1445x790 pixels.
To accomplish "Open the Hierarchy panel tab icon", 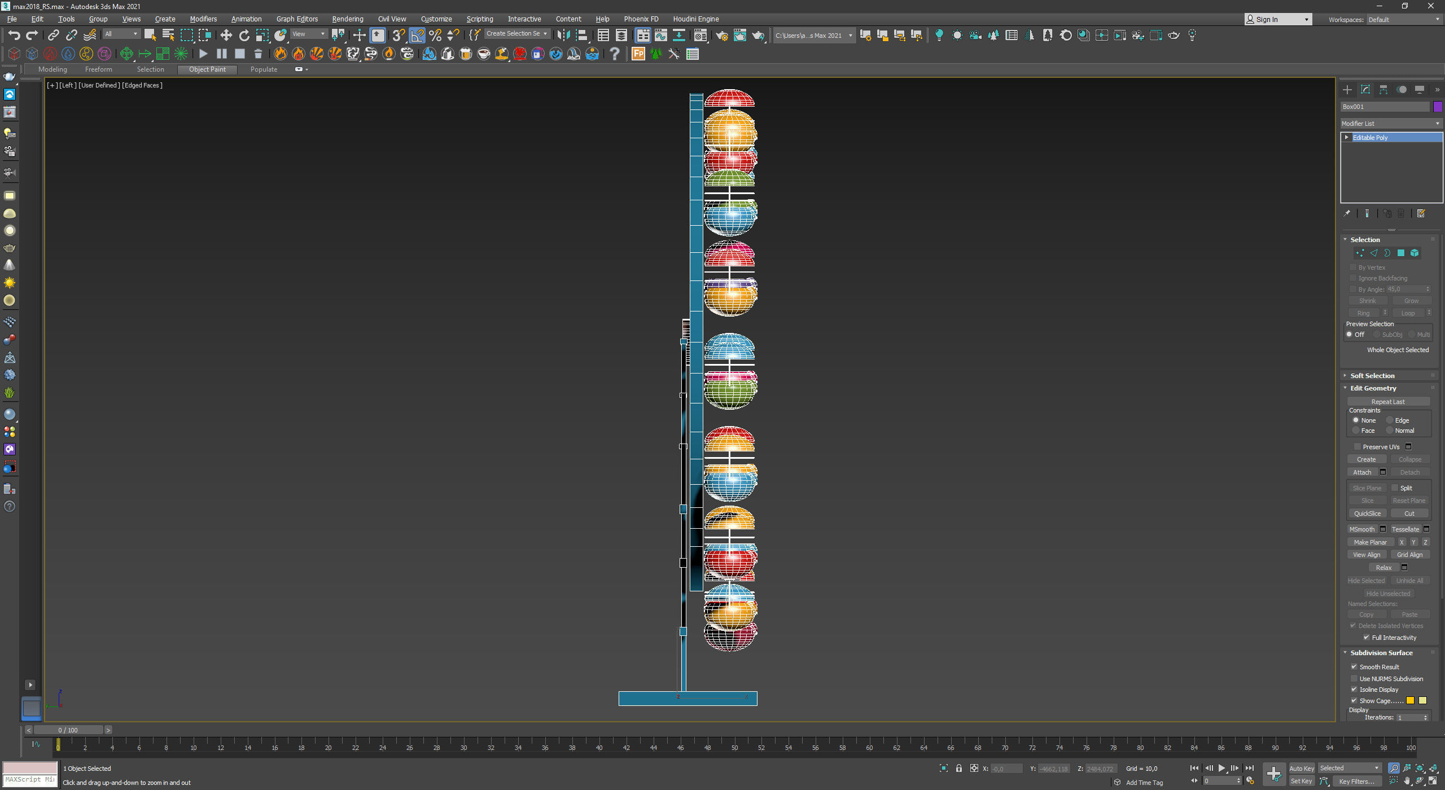I will [x=1383, y=90].
